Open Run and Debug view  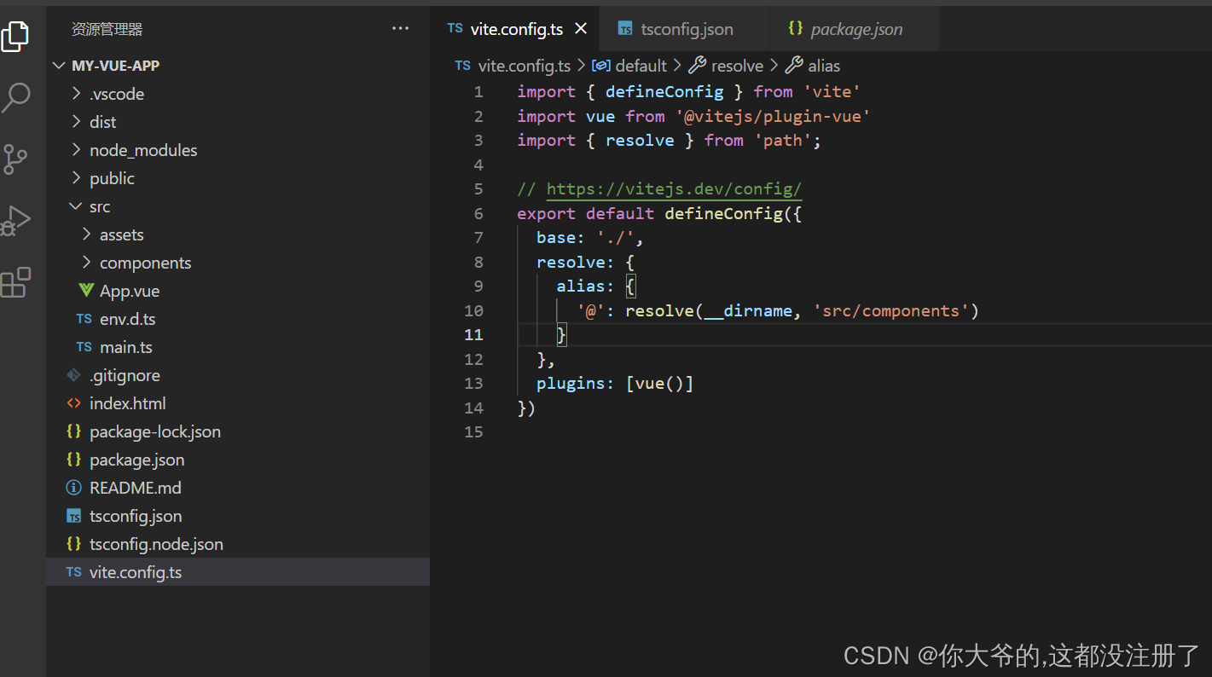(x=15, y=221)
